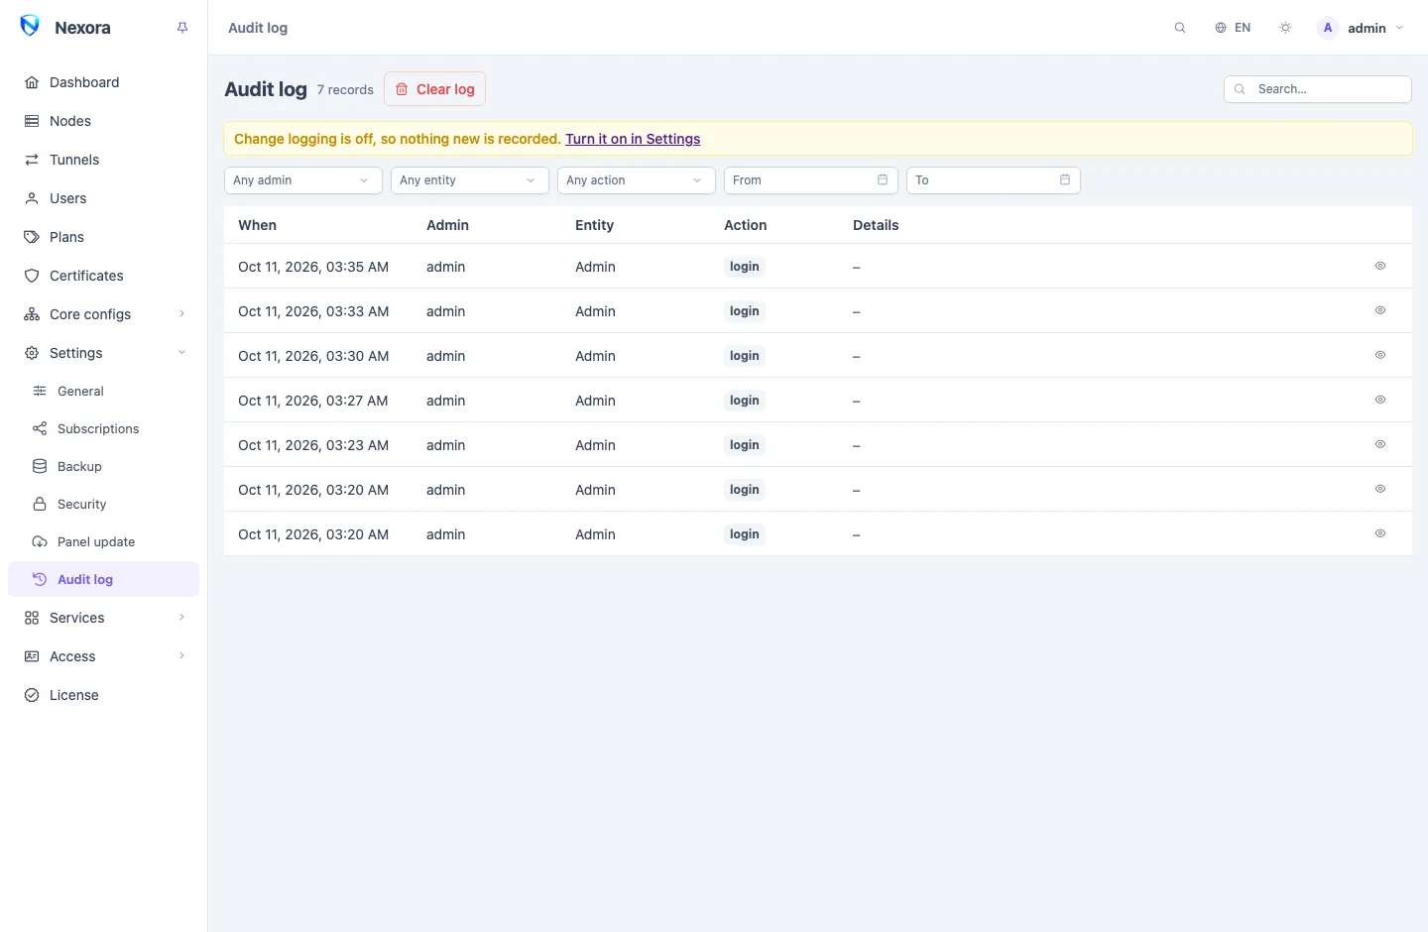Open the From date picker field

[811, 180]
